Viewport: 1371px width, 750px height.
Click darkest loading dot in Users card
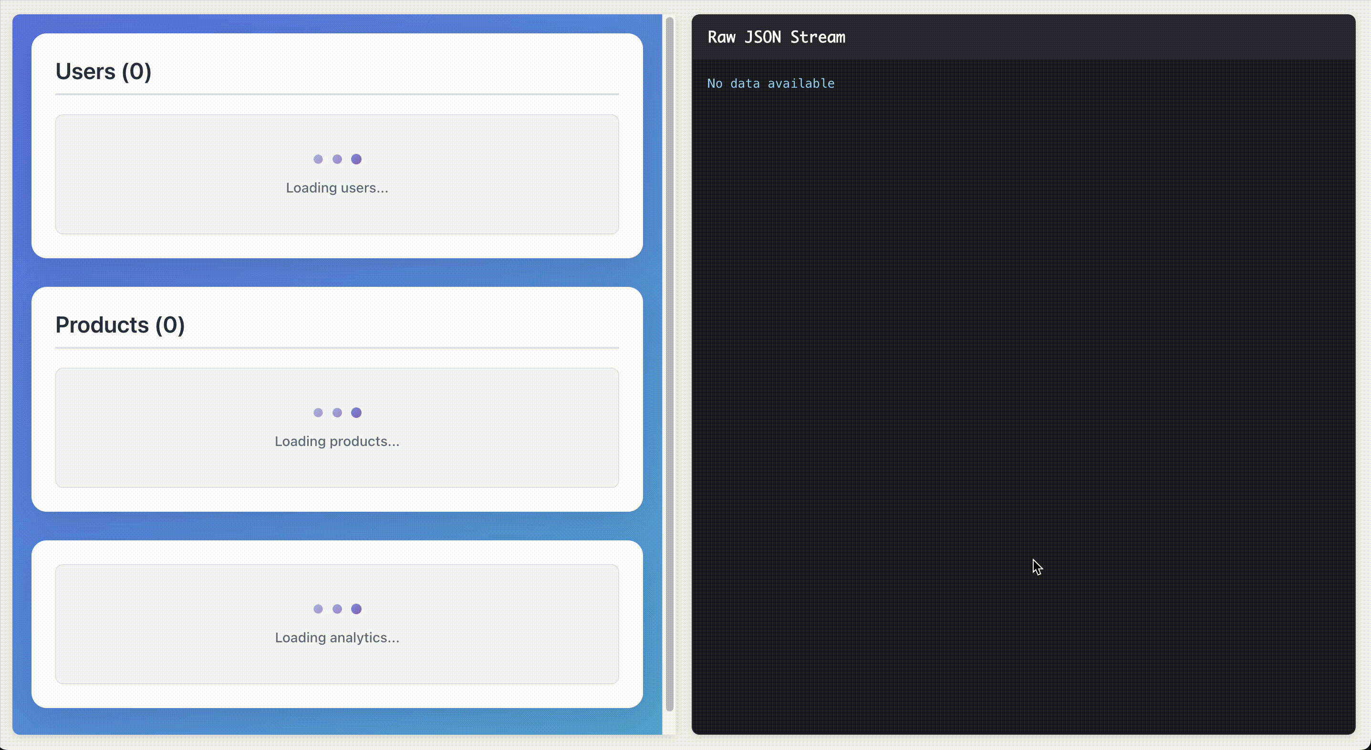tap(357, 159)
